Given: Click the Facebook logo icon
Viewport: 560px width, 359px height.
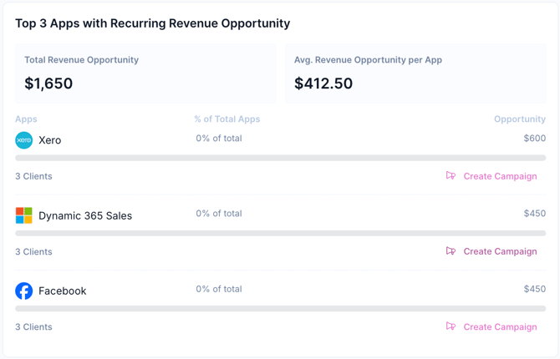Looking at the screenshot, I should [24, 291].
